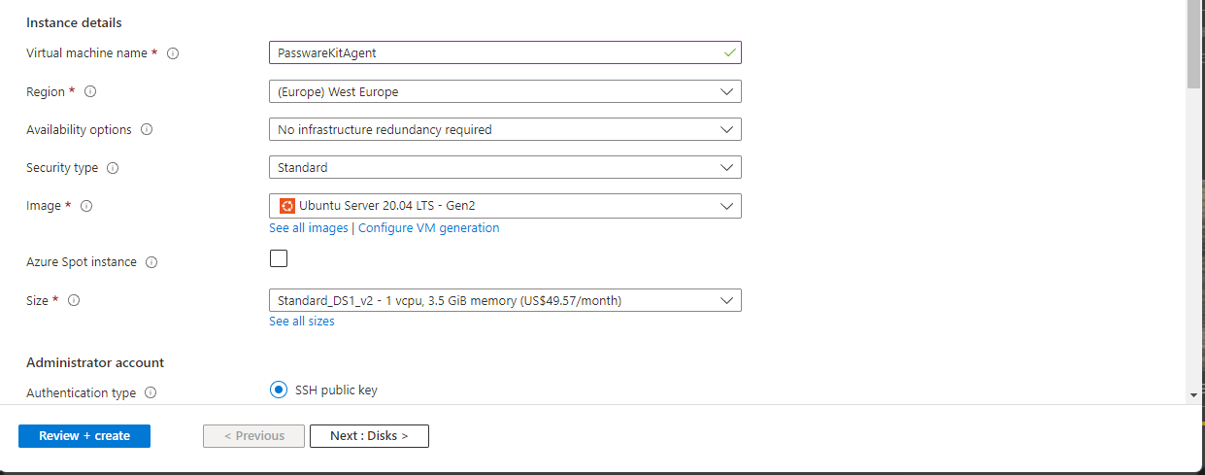Screen dimensions: 1205x475
Task: Expand the Region dropdown showing West Europe
Action: [505, 91]
